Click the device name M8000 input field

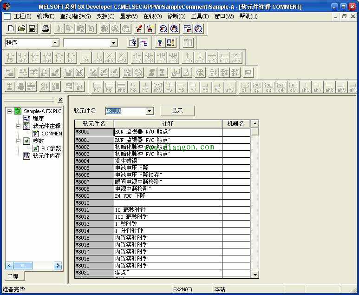pyautogui.click(x=126, y=111)
